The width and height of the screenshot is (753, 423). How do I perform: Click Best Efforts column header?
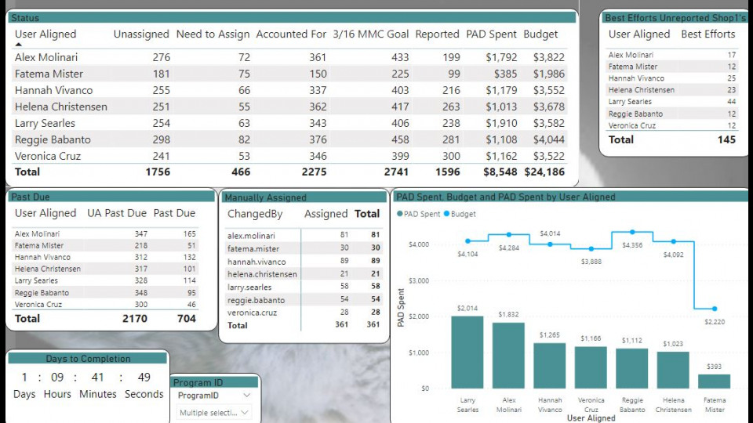tap(708, 34)
